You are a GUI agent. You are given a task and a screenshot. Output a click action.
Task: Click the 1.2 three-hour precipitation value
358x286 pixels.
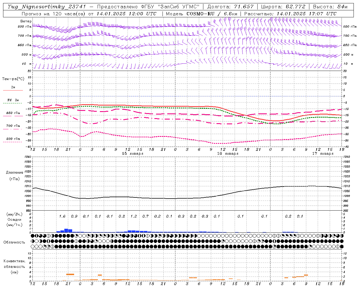coord(134,216)
